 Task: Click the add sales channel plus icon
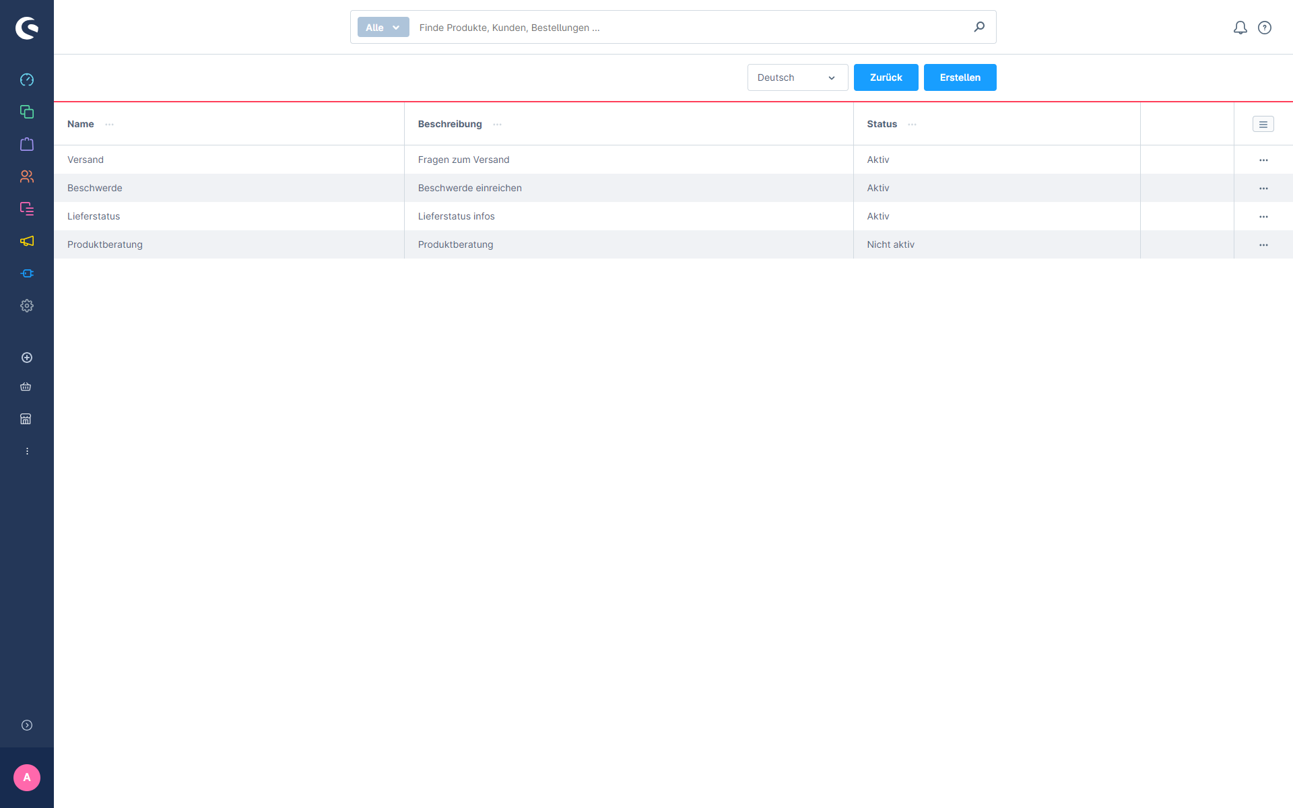27,358
